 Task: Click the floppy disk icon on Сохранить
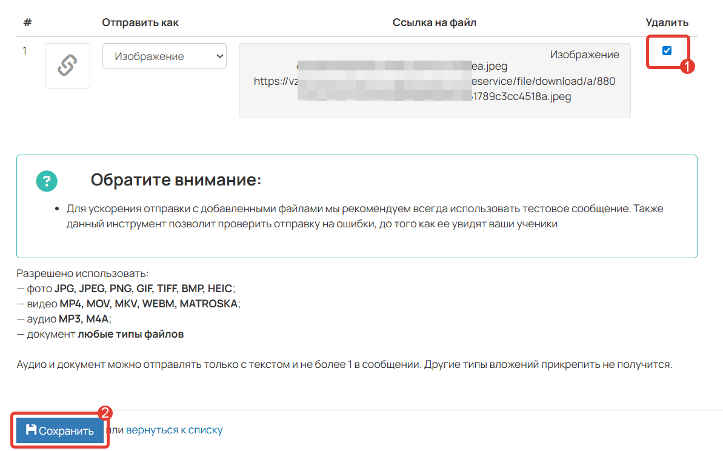(x=31, y=430)
